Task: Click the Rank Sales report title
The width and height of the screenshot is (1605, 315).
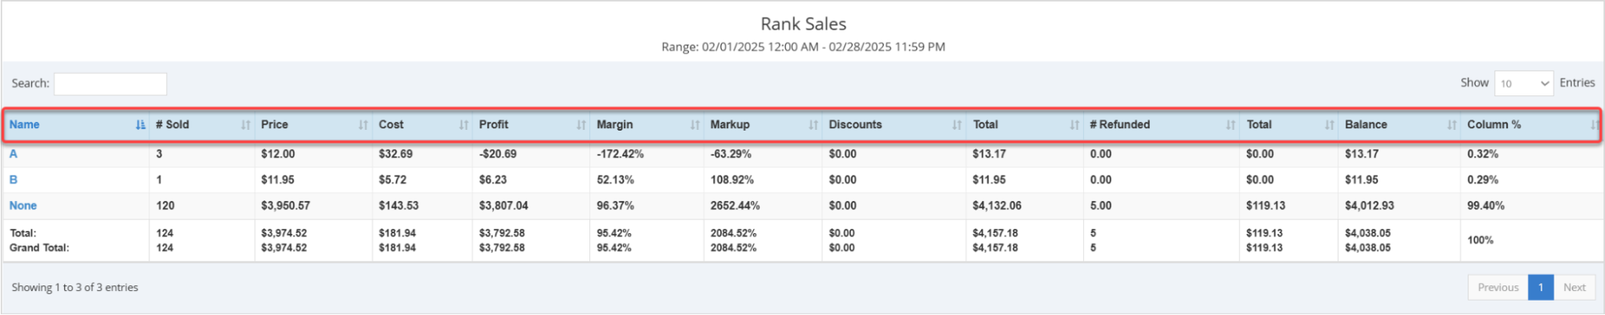Action: [803, 24]
